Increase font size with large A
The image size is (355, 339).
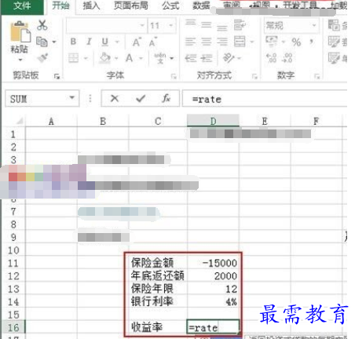pos(137,42)
